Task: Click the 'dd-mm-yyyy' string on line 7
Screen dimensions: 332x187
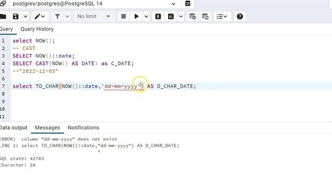Action: tap(121, 86)
